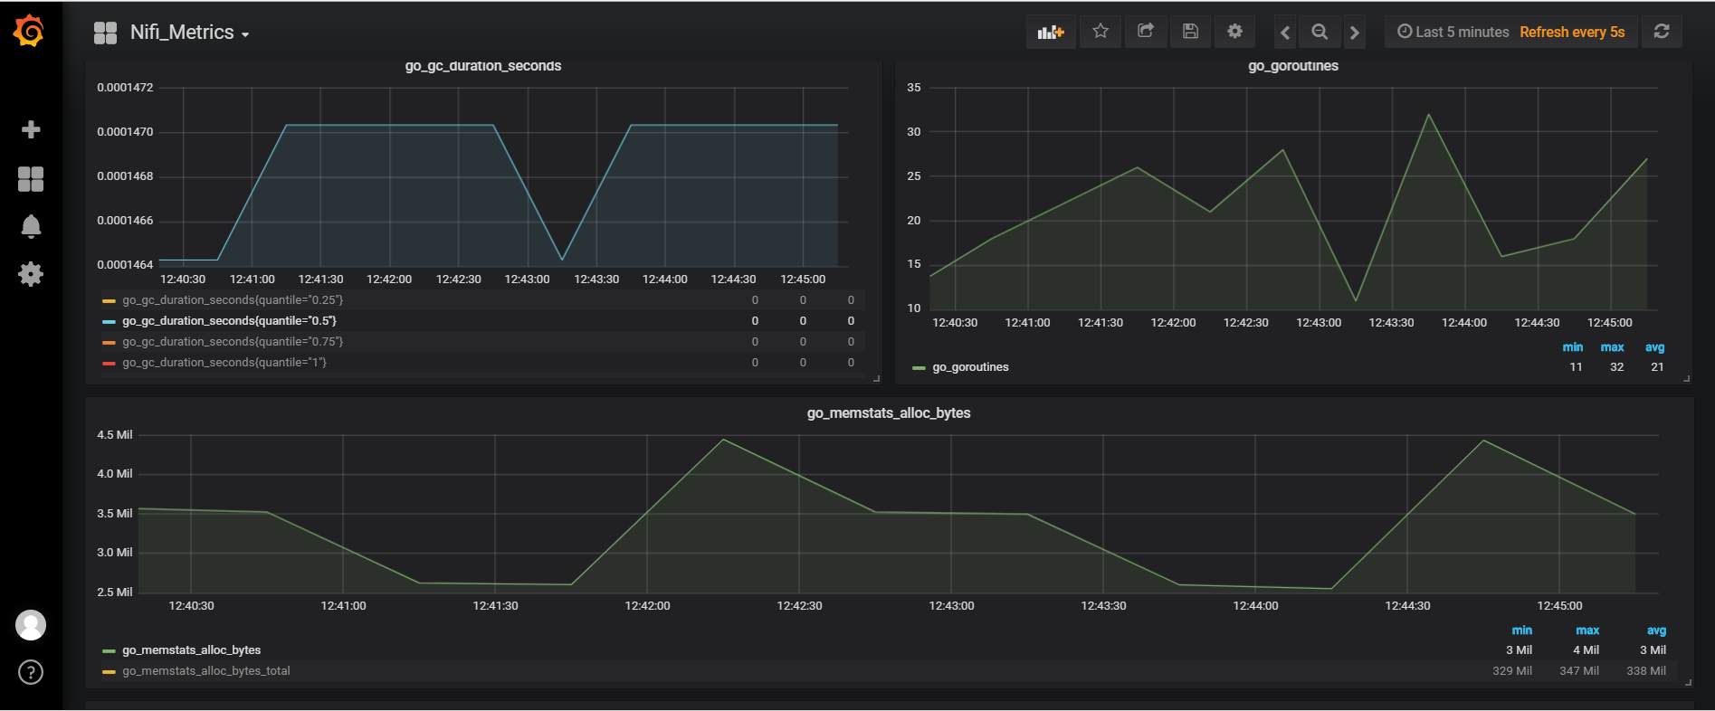
Task: Open the go_goroutines panel title menu
Action: pyautogui.click(x=1293, y=66)
